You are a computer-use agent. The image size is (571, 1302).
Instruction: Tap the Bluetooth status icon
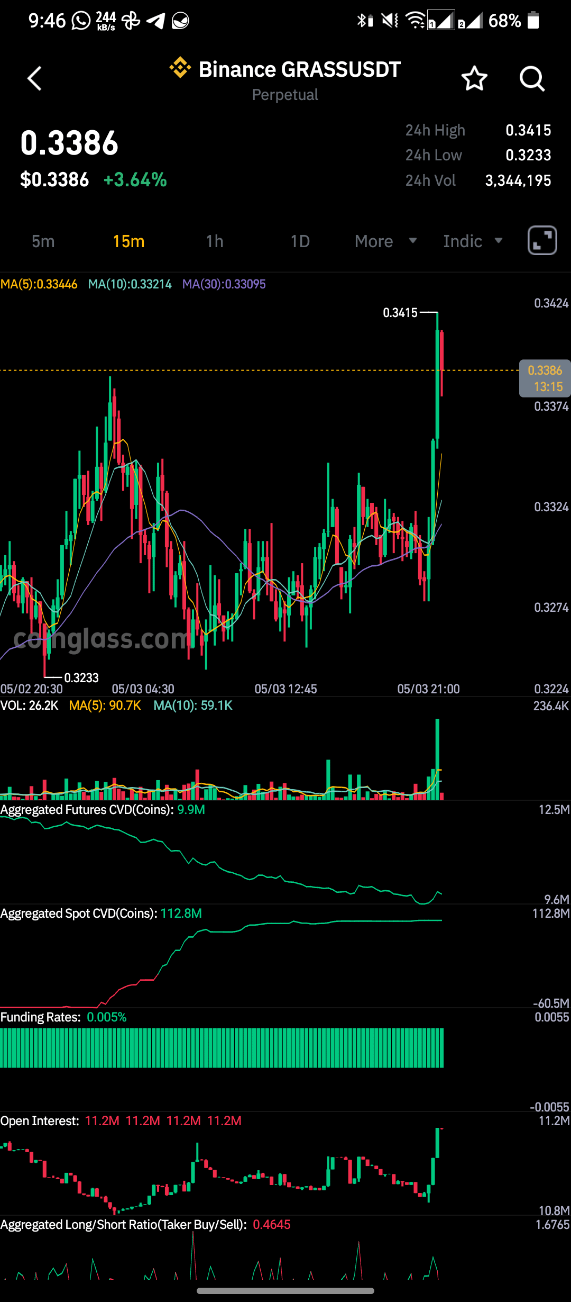pos(364,21)
